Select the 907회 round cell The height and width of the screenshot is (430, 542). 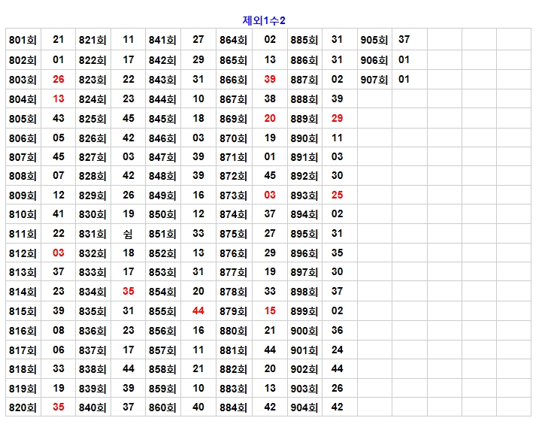click(374, 79)
